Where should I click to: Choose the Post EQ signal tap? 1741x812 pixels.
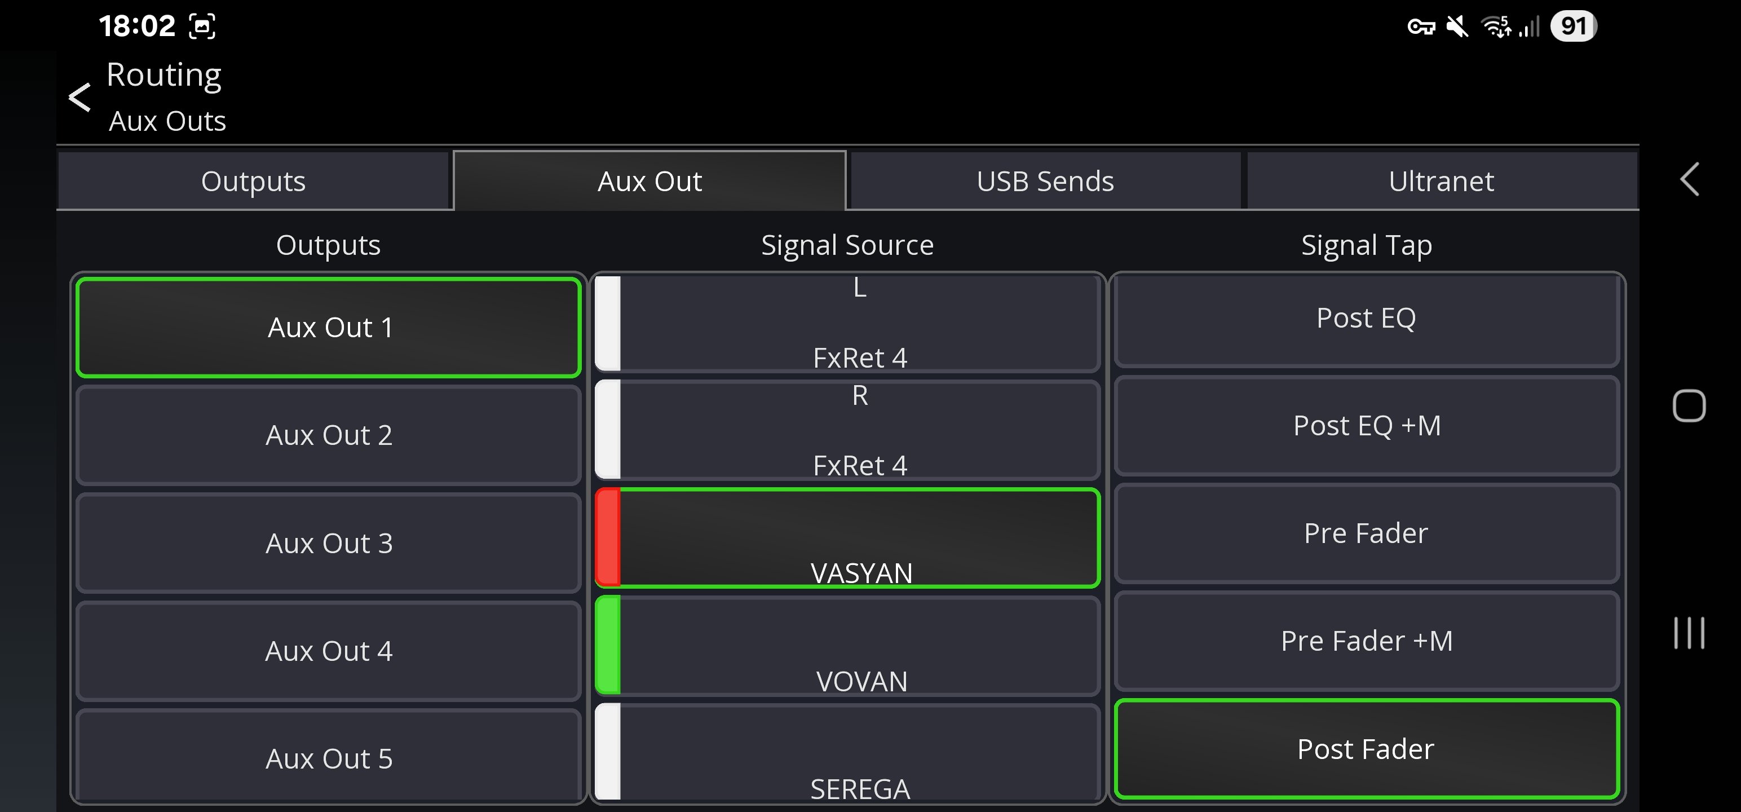click(x=1366, y=318)
